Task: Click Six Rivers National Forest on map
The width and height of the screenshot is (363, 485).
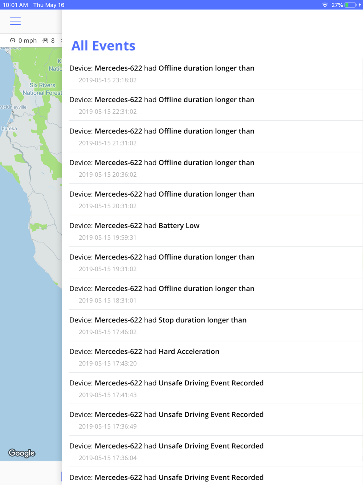Action: [42, 89]
